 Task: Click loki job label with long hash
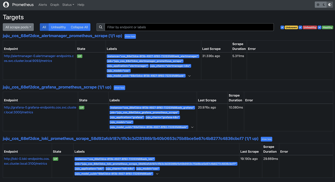point(156,164)
